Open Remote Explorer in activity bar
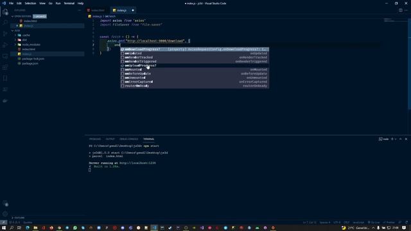This screenshot has width=411, height=231. pos(5,56)
